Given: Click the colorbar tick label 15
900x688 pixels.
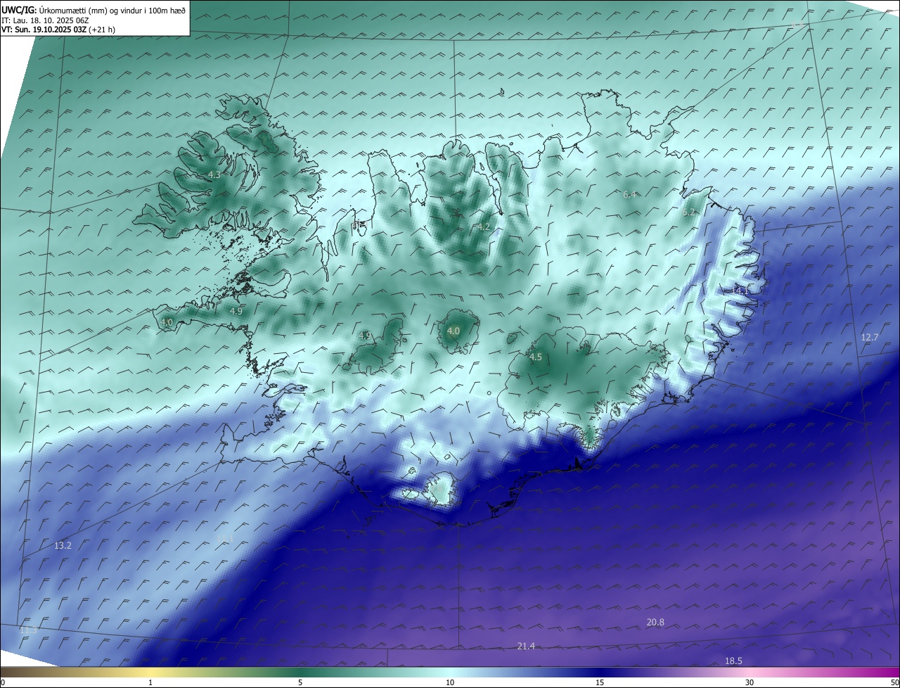Looking at the screenshot, I should pos(600,682).
